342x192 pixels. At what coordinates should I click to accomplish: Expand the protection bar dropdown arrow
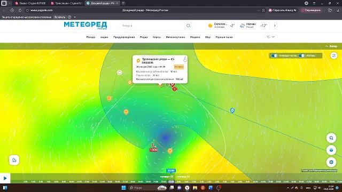(75, 17)
